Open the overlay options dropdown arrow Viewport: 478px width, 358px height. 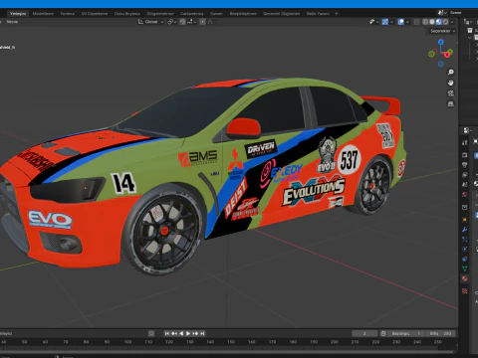pos(407,22)
